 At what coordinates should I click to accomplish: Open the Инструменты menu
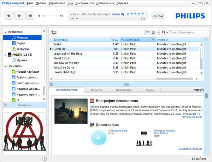(x=84, y=3)
